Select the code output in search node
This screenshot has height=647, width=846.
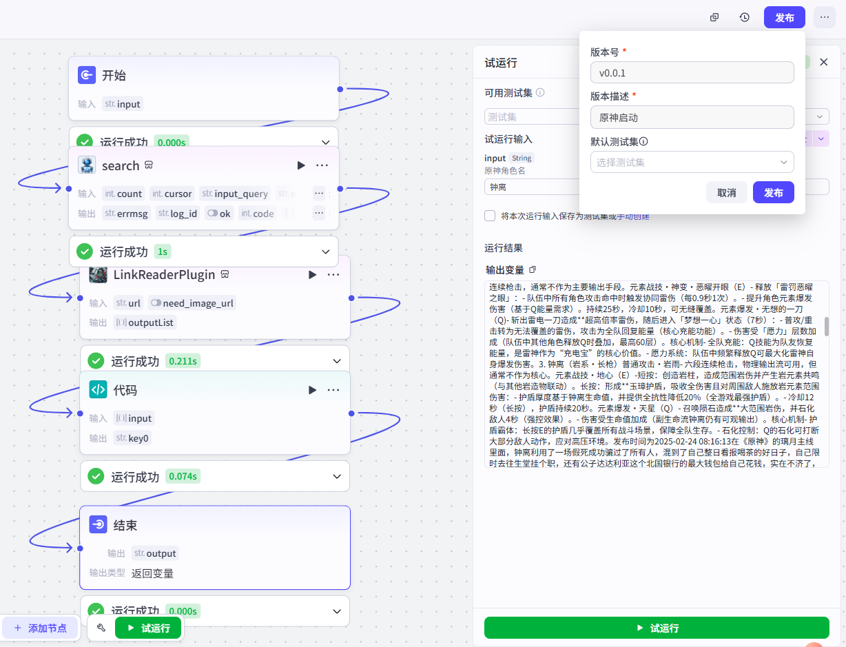click(257, 214)
